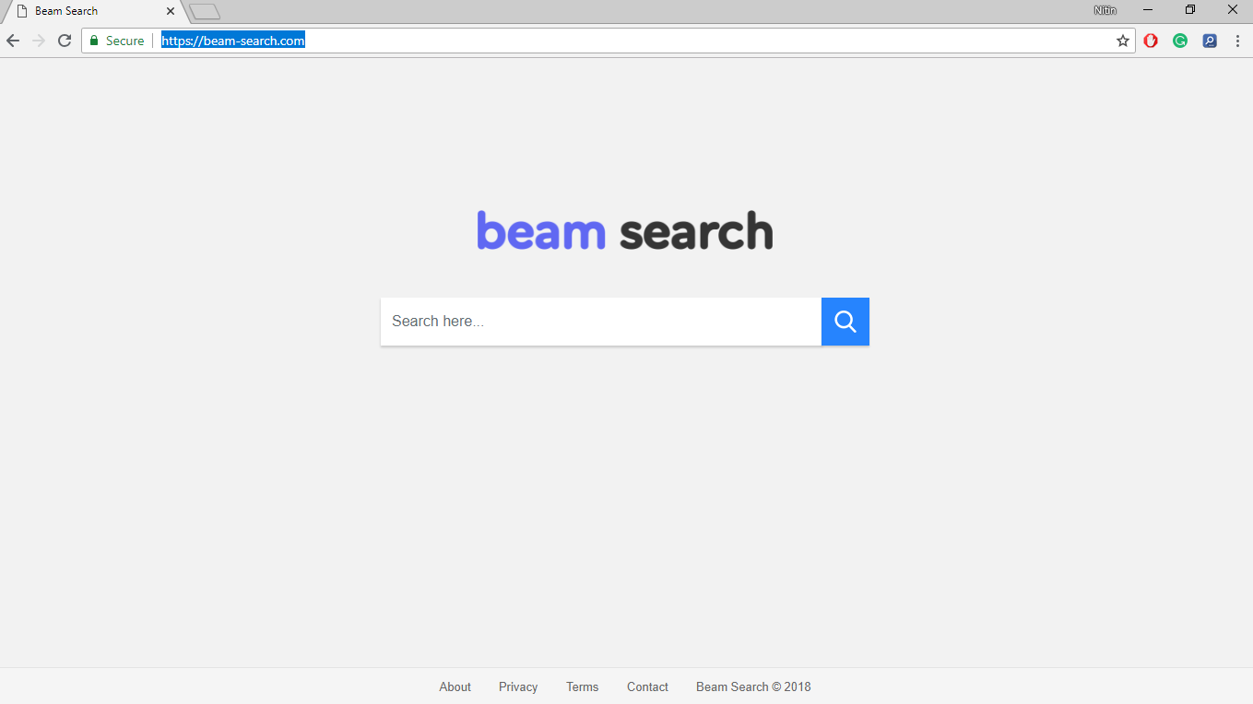Screen dimensions: 1253x704
Task: Click the Beam Search magnifier search button
Action: point(845,321)
